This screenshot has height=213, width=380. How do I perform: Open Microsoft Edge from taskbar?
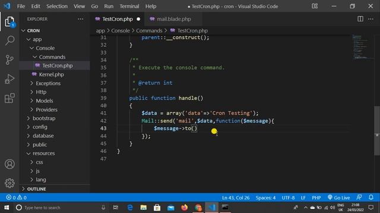click(x=130, y=208)
